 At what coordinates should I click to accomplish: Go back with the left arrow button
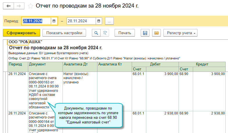[x=8, y=6]
